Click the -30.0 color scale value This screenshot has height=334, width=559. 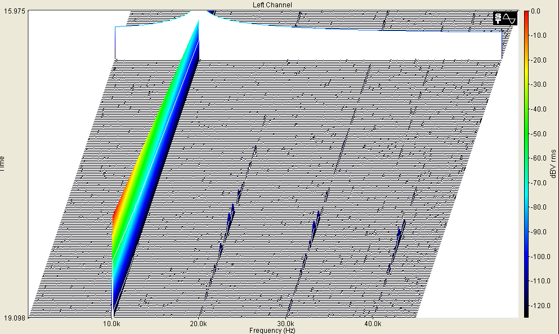pos(538,84)
